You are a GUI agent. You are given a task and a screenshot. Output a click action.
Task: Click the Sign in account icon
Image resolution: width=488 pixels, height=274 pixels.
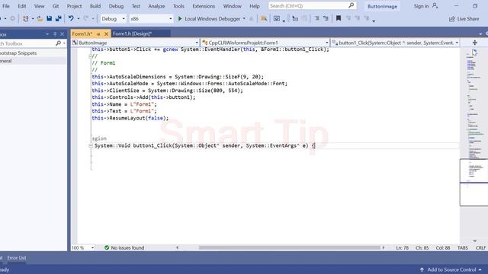pos(435,5)
